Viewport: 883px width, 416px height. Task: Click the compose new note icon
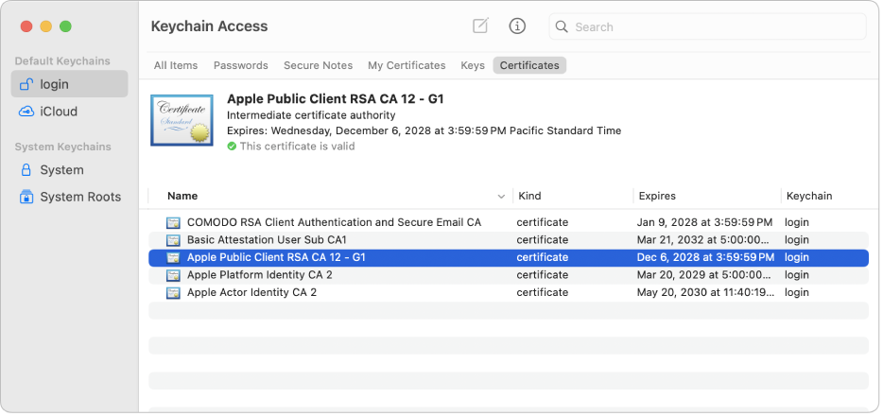480,26
